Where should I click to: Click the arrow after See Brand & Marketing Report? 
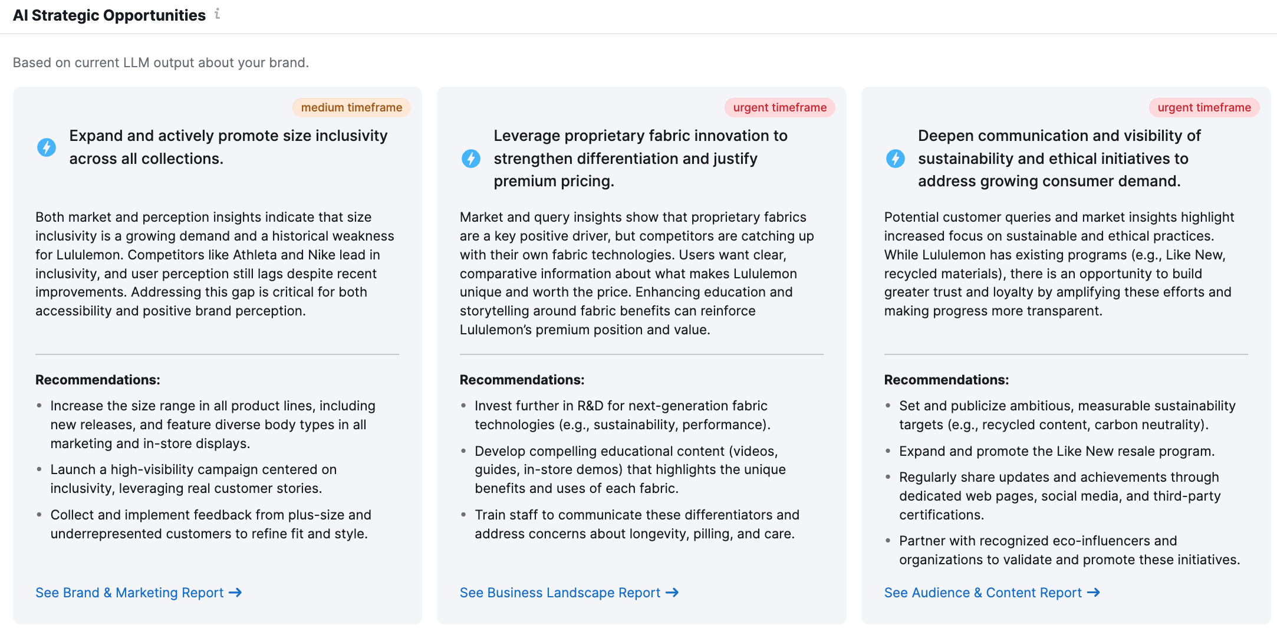pyautogui.click(x=235, y=593)
